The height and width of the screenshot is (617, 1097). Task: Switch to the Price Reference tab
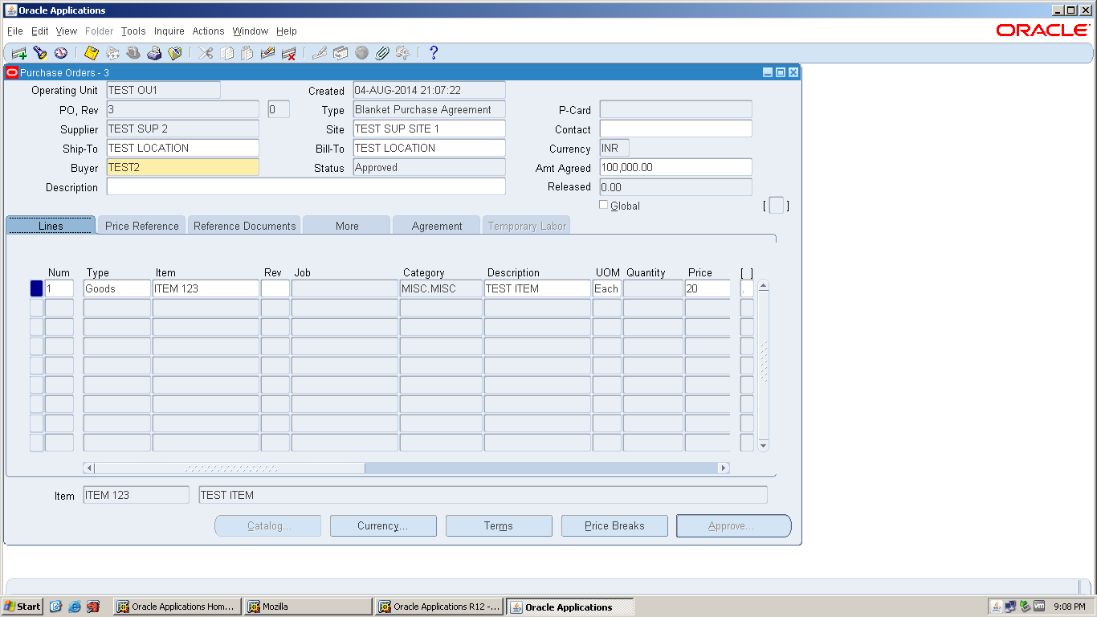pos(141,226)
